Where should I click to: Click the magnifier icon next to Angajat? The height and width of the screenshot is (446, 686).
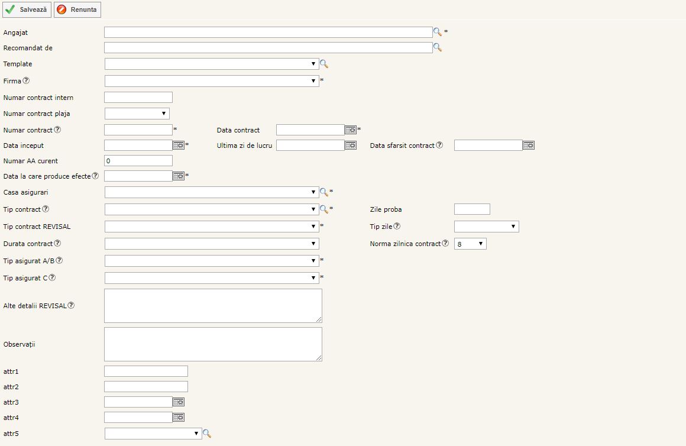click(x=438, y=32)
